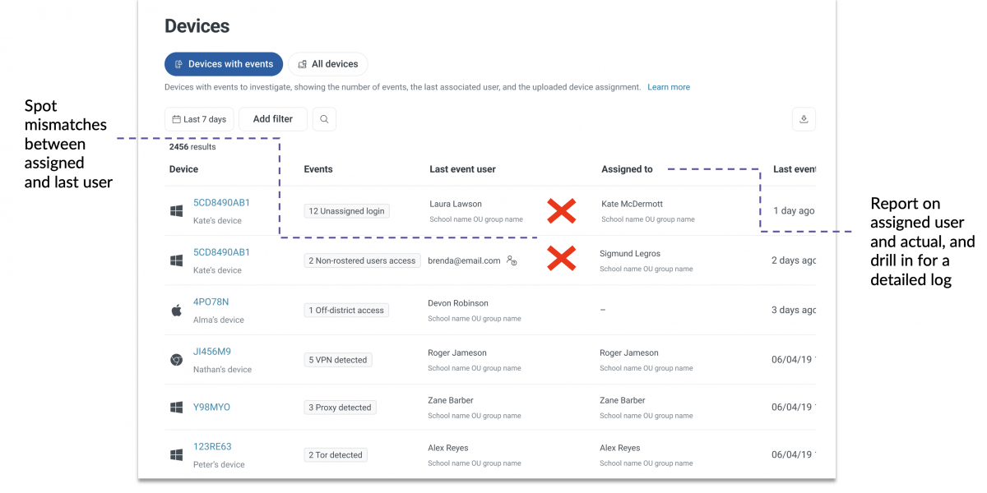This screenshot has height=493, width=987.
Task: Select the Devices with events tab
Action: click(224, 64)
